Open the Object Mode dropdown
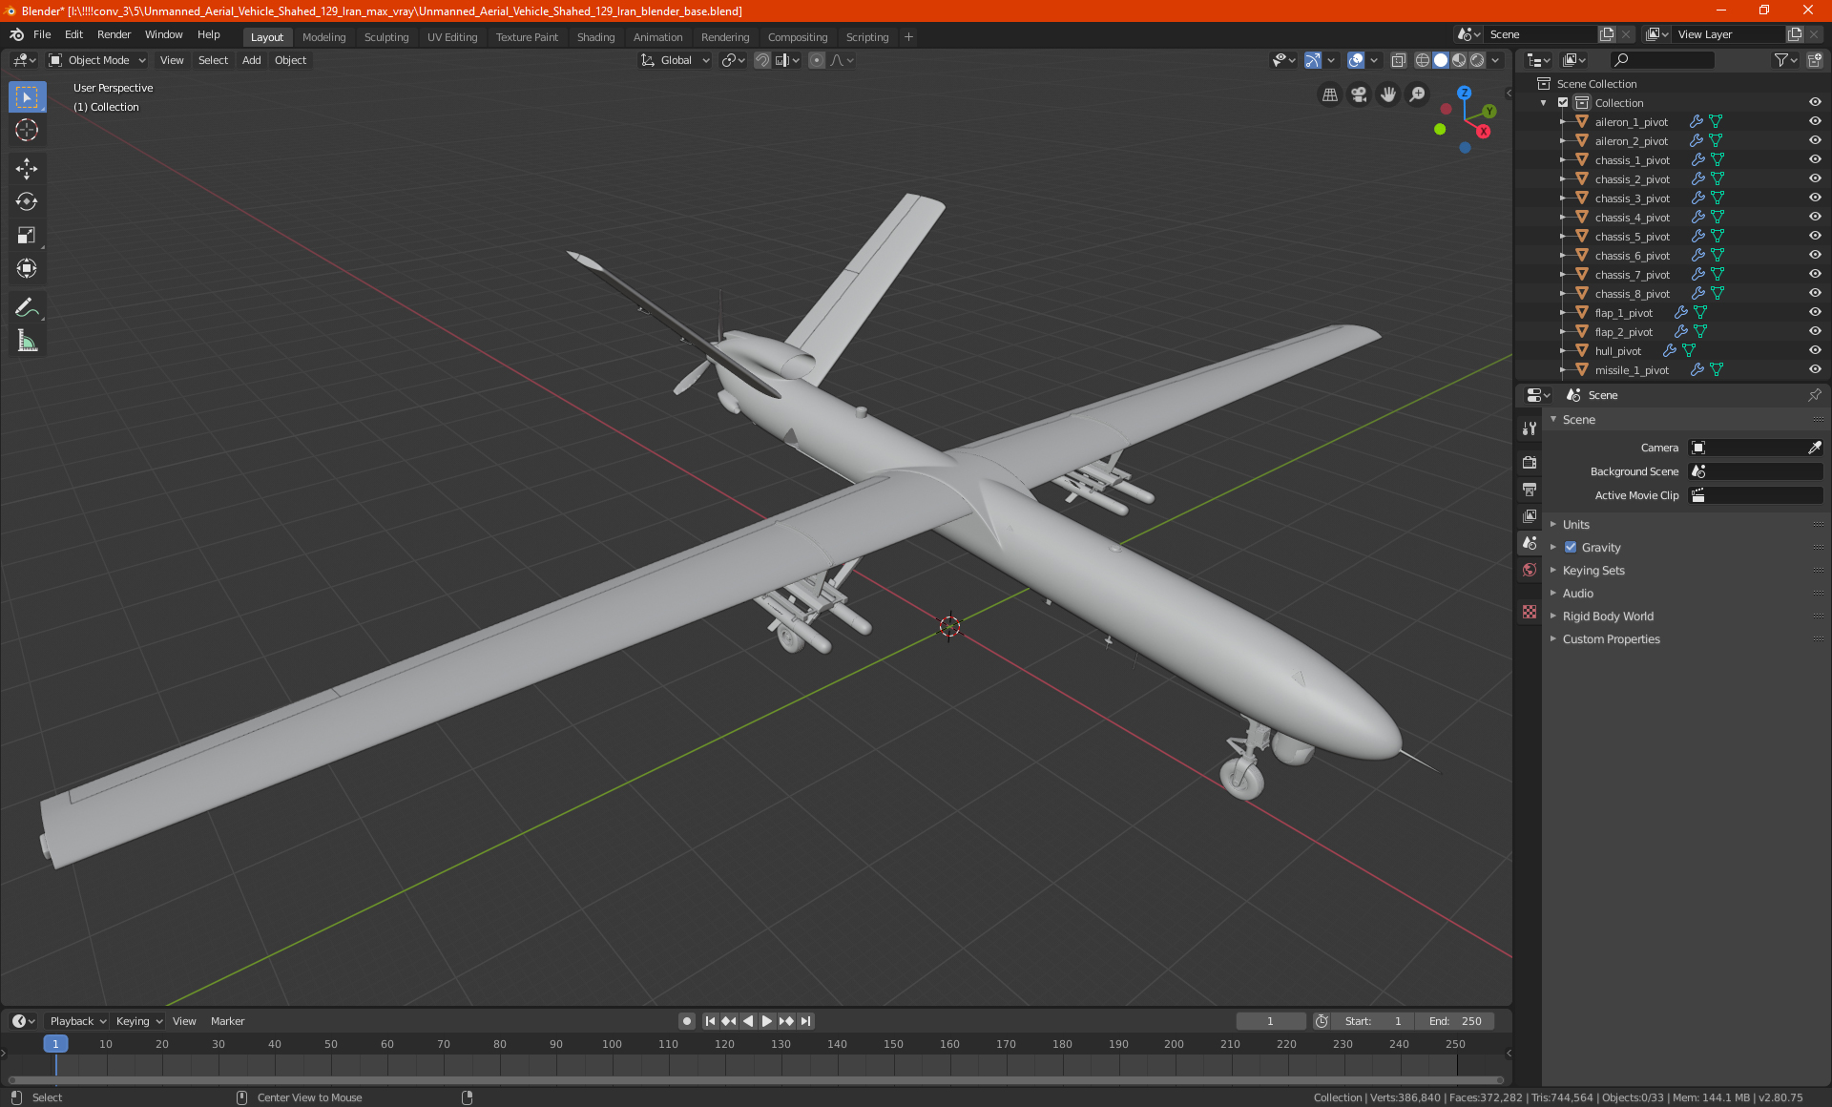Screen dimensions: 1832x1107 coord(97,60)
